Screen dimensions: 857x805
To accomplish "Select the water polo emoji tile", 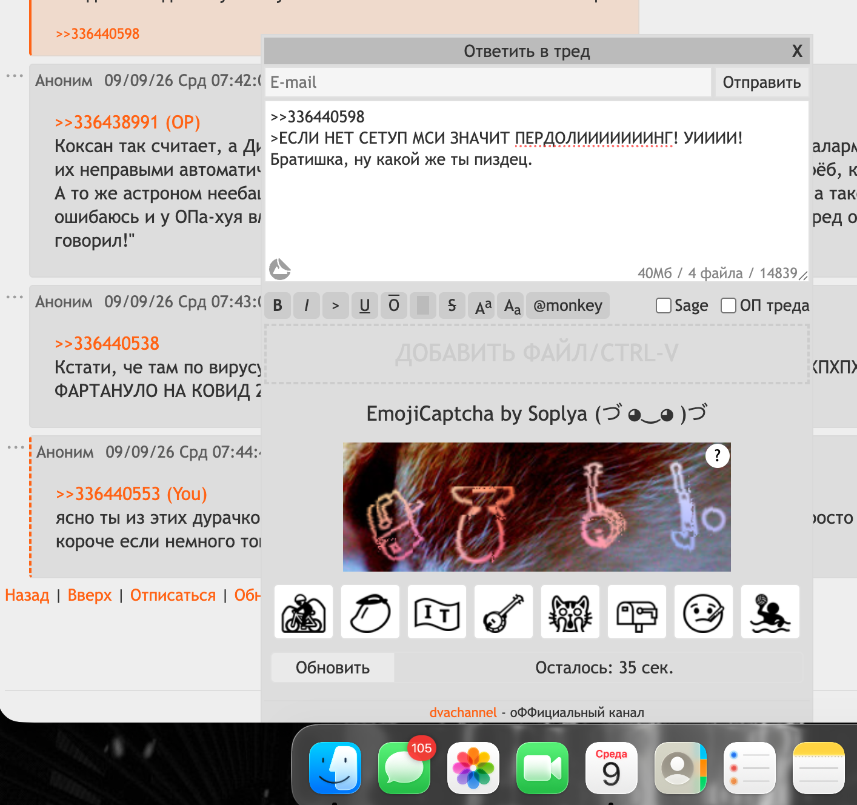I will [x=770, y=612].
